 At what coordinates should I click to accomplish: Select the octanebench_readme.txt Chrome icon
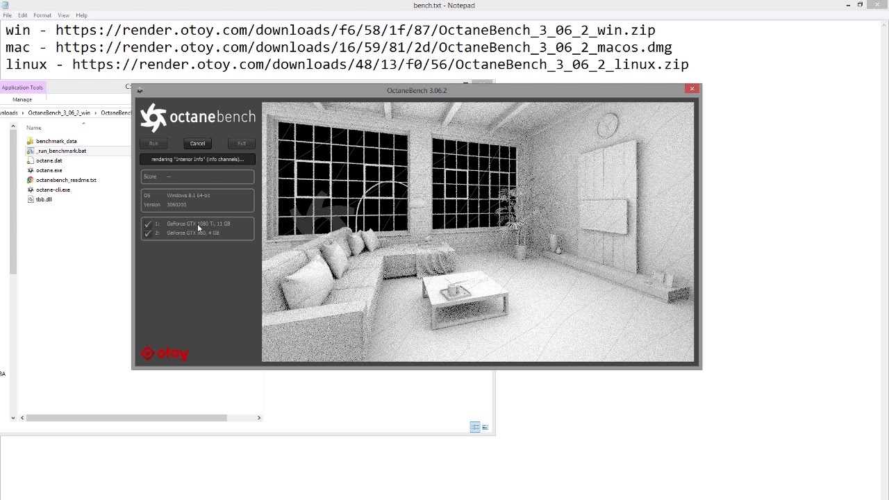(x=30, y=180)
